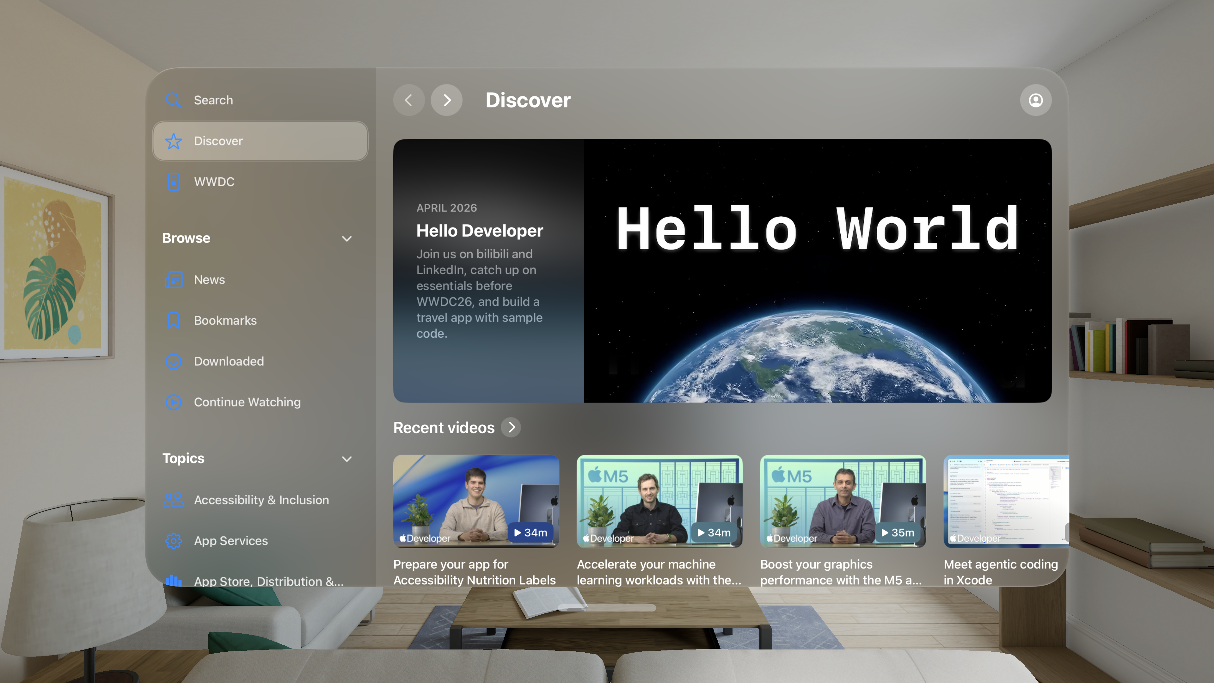Click the App Services gear icon
This screenshot has height=683, width=1214.
click(x=174, y=541)
